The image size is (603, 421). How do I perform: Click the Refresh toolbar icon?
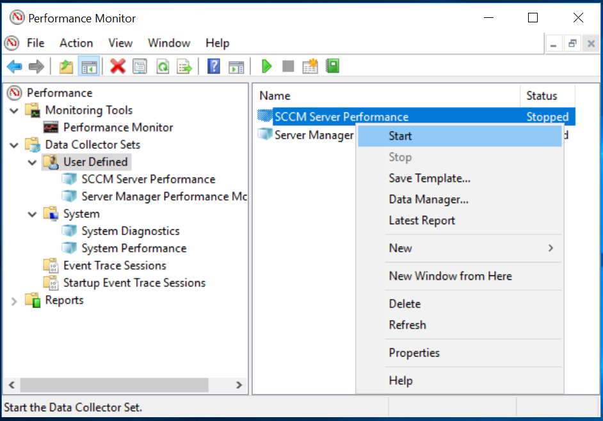tap(163, 66)
